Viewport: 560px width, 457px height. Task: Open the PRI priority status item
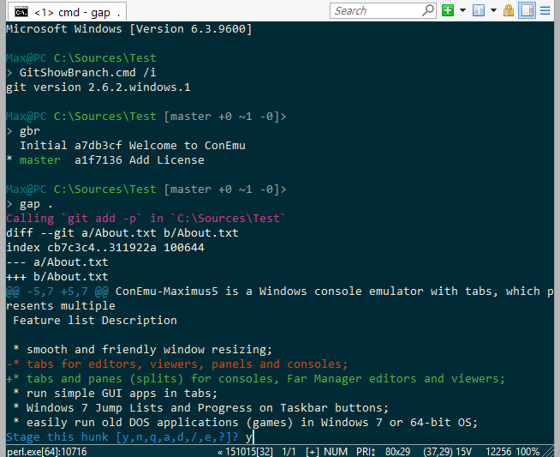(366, 452)
